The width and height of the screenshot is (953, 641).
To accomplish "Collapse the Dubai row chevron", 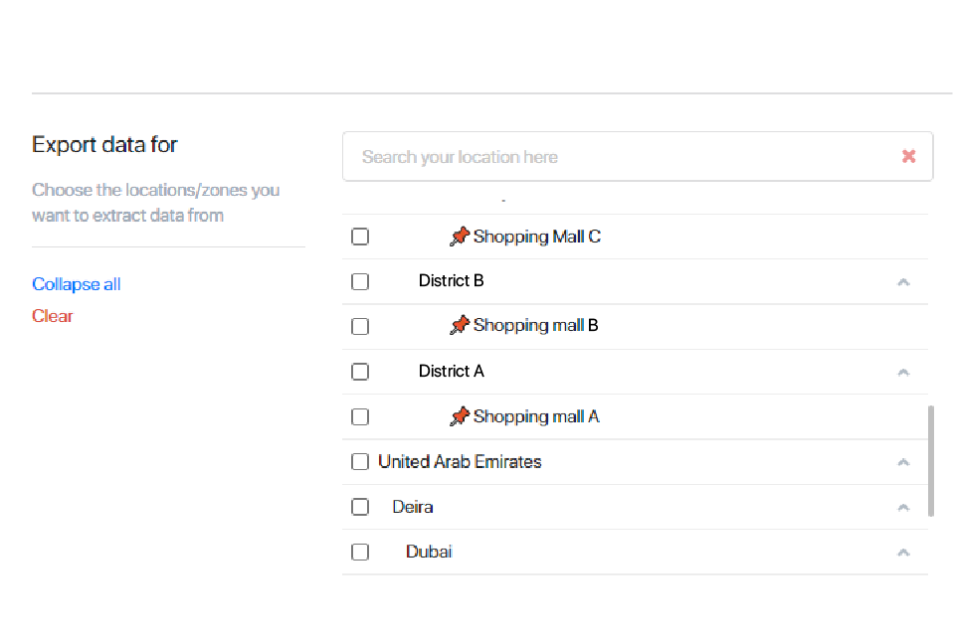I will point(904,553).
